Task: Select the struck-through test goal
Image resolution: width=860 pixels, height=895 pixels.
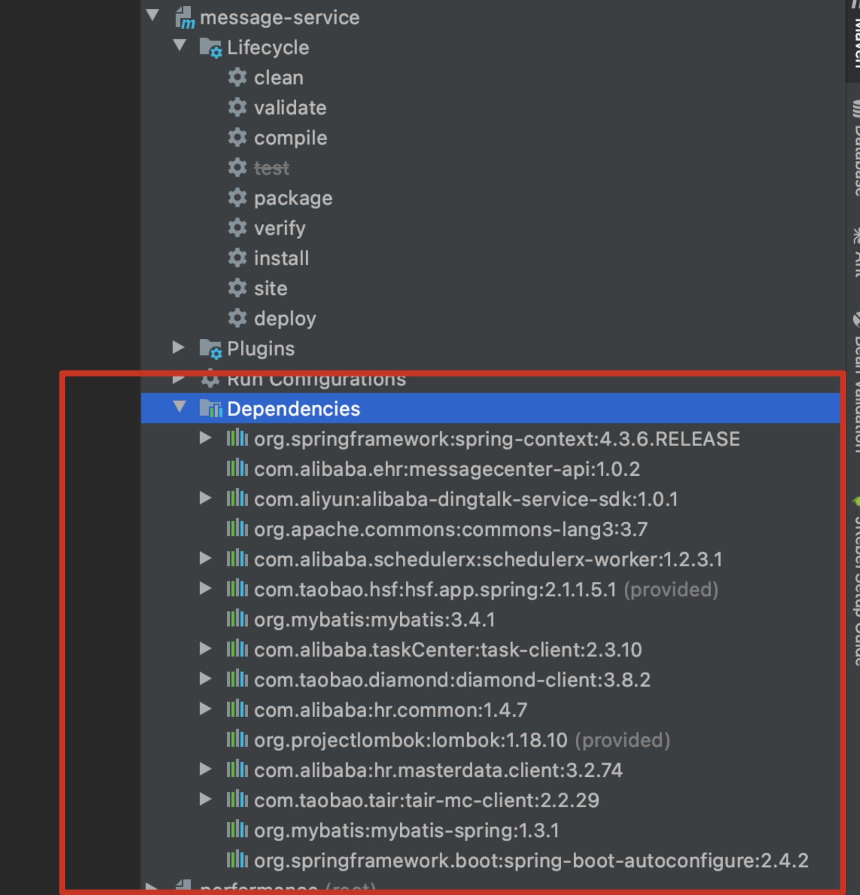Action: [272, 168]
